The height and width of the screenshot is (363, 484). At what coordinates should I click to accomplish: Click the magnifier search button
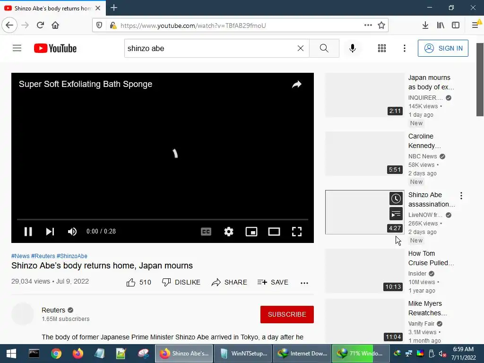324,48
